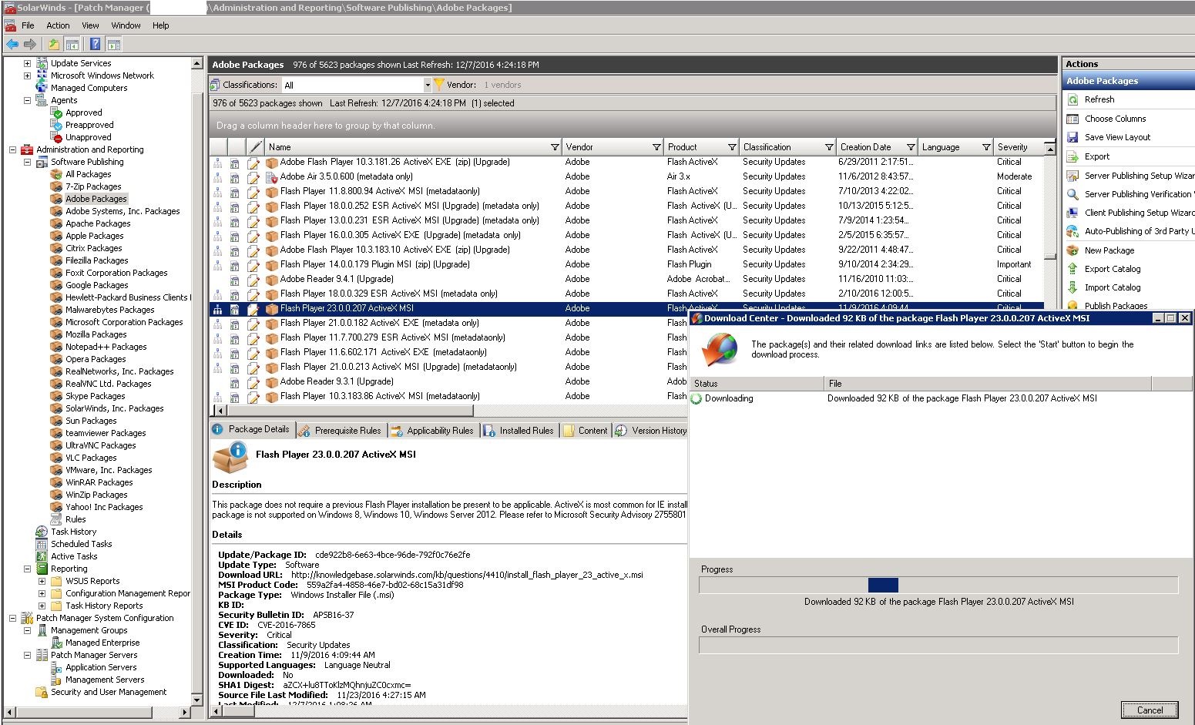Click the package list horizontal scrollbar left arrow
Viewport: 1195px width, 725px height.
pyautogui.click(x=221, y=411)
